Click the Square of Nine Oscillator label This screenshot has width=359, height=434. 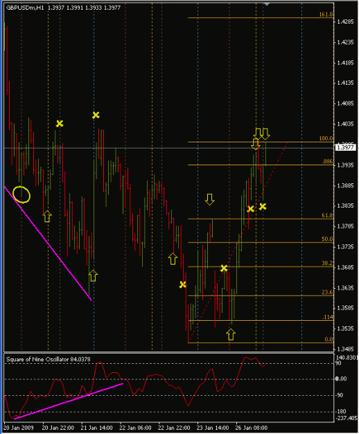pos(49,359)
